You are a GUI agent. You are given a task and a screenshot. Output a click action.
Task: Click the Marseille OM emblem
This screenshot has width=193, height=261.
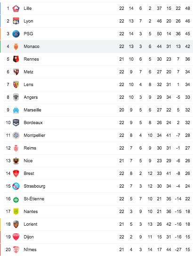click(16, 110)
